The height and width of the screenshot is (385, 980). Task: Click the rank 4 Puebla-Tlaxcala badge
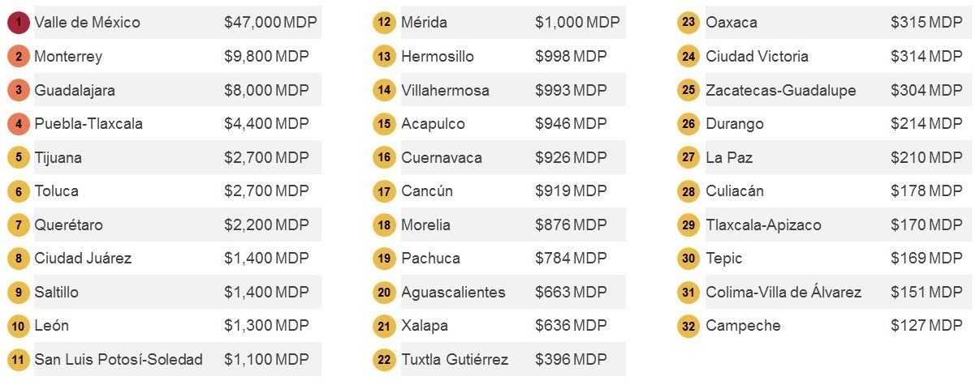point(19,124)
